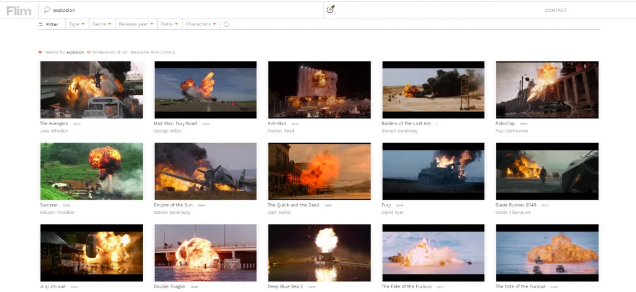636x292 pixels.
Task: Click director name Sam Raimi
Action: coord(279,213)
